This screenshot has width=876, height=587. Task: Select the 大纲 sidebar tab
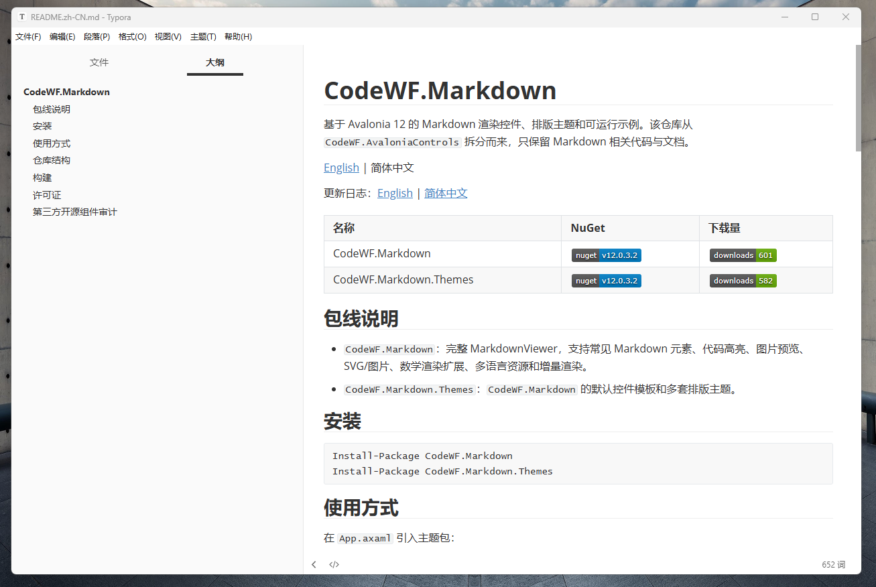[215, 62]
